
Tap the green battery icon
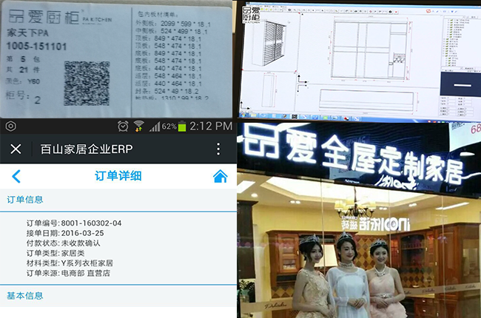pos(182,126)
